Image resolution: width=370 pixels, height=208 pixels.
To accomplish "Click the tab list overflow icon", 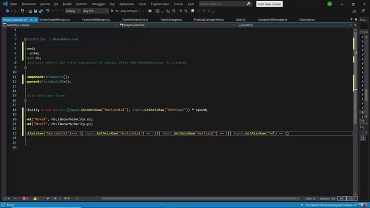I will click(x=351, y=20).
